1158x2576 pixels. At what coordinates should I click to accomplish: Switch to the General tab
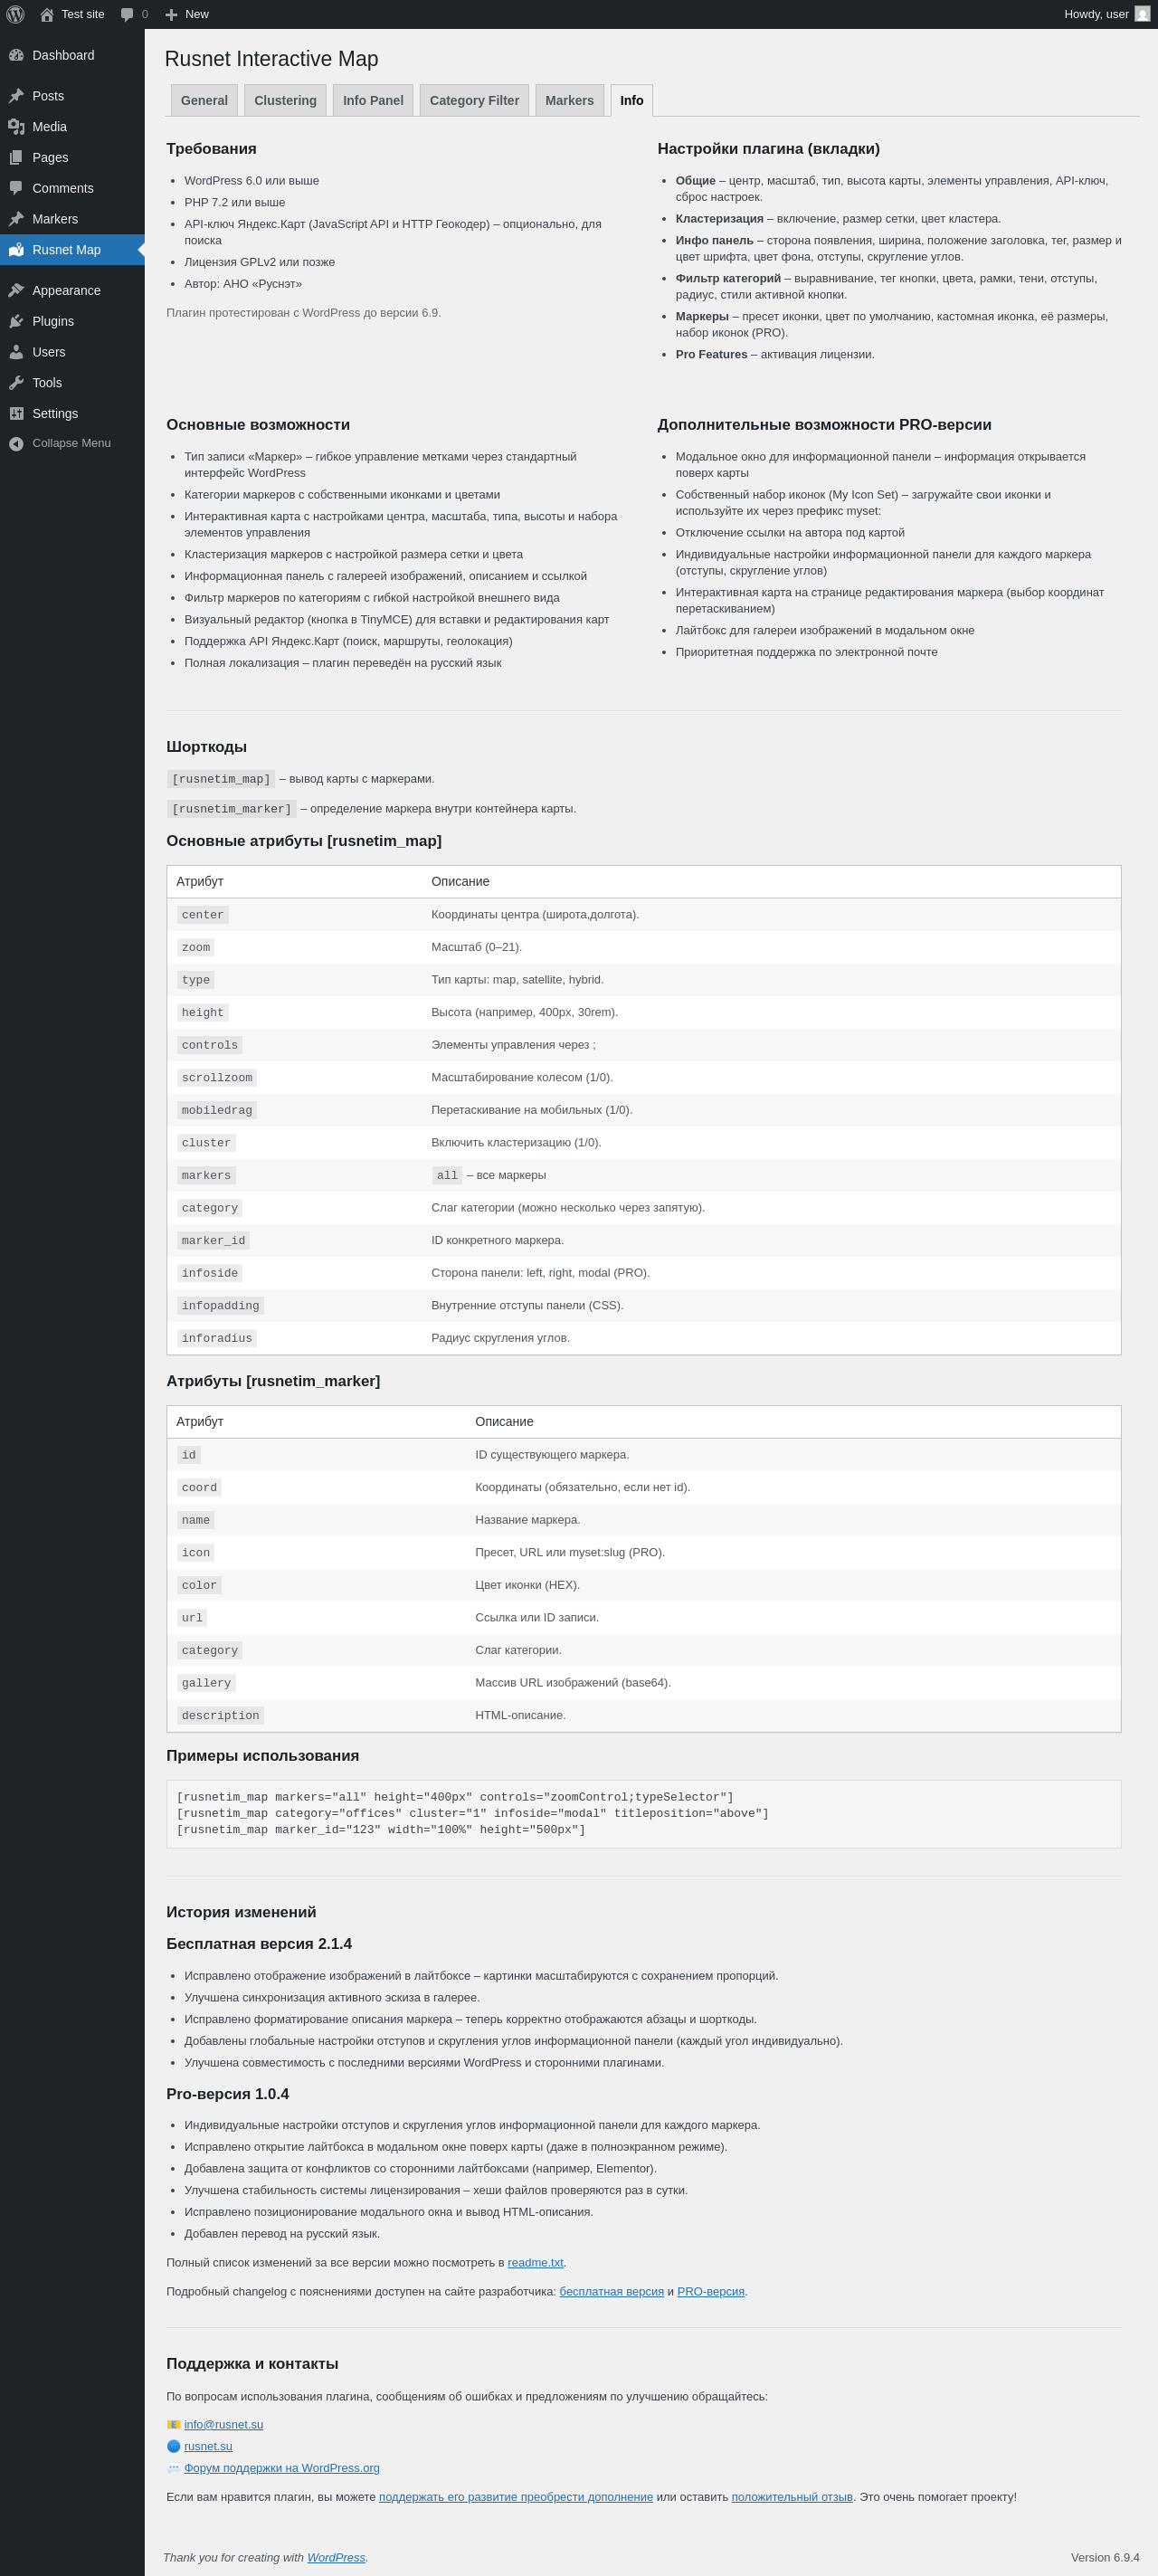point(204,100)
